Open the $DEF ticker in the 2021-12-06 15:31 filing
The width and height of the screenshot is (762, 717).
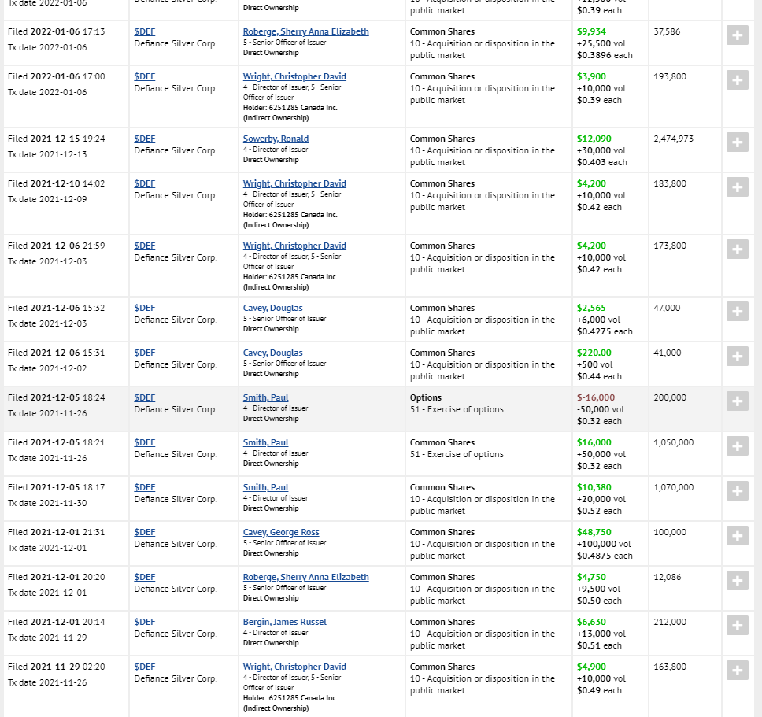click(144, 353)
